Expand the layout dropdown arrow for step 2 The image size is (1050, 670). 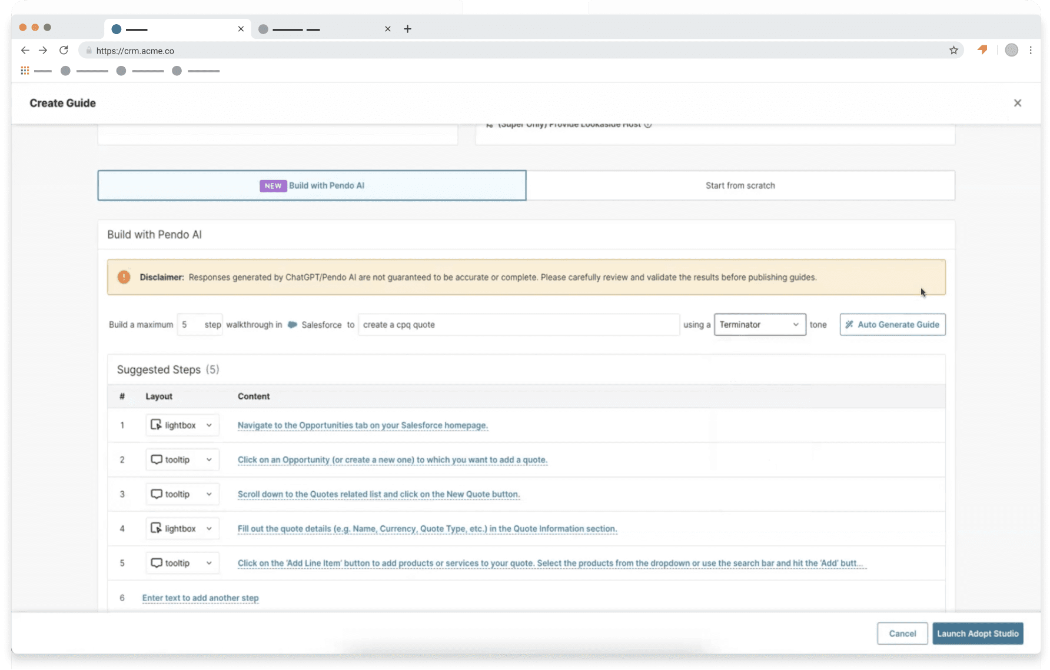tap(209, 460)
